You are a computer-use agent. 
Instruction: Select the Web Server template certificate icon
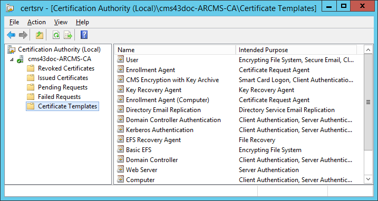(120, 169)
